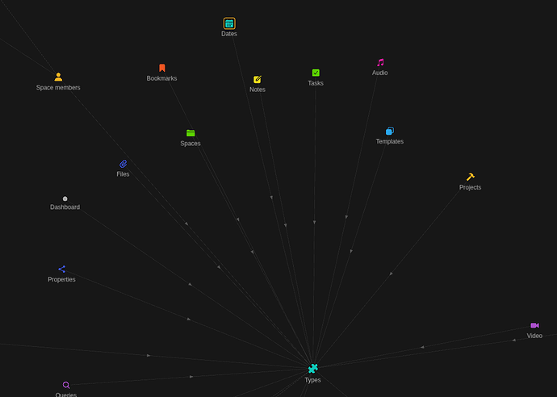Click the green Spaces folder icon

coord(191,133)
